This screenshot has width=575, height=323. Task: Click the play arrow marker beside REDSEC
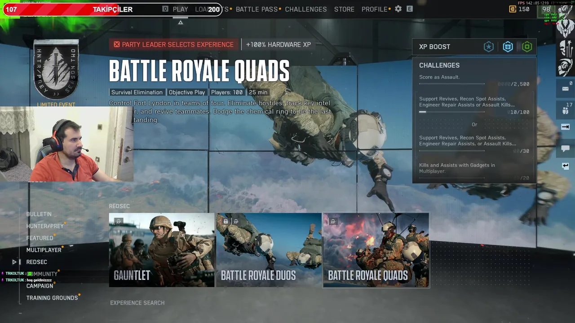click(14, 262)
